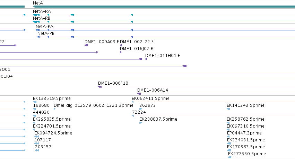Select the EK062411.5prime insertion label

pyautogui.click(x=150, y=99)
